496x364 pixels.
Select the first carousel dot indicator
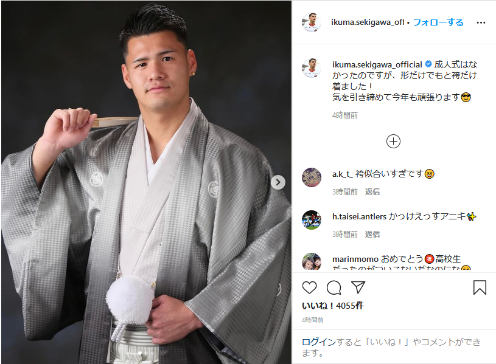click(140, 353)
